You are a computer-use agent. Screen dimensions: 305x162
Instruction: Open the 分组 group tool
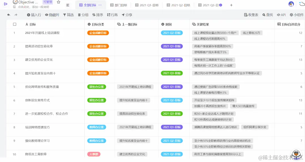click(x=83, y=15)
